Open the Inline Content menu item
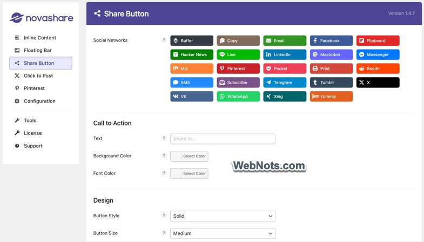424x242 pixels. click(x=39, y=38)
